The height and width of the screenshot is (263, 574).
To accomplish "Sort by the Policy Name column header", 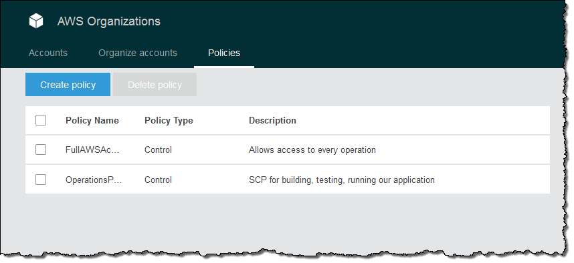I will pyautogui.click(x=92, y=121).
